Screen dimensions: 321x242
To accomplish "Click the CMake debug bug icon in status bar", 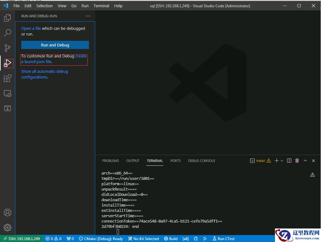I will coord(196,239).
